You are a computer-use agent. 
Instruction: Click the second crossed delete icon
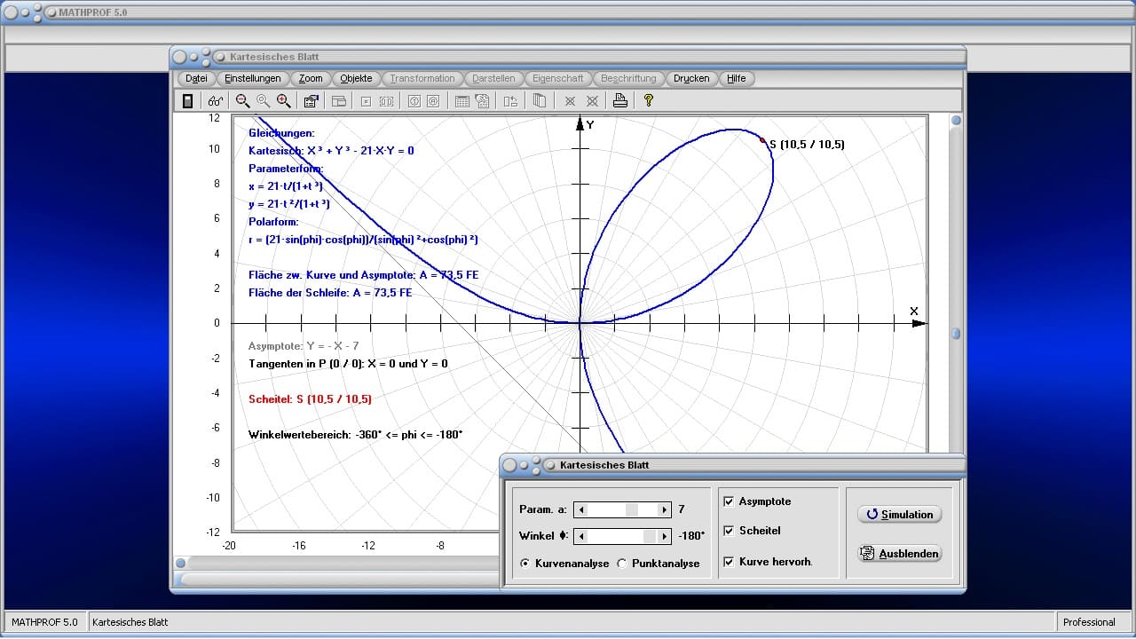click(x=592, y=101)
